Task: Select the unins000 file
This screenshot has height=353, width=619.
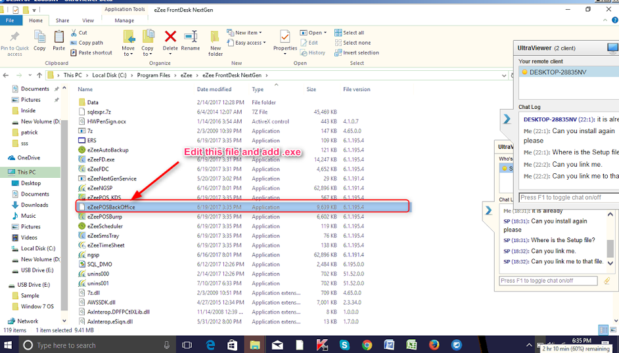Action: point(99,274)
